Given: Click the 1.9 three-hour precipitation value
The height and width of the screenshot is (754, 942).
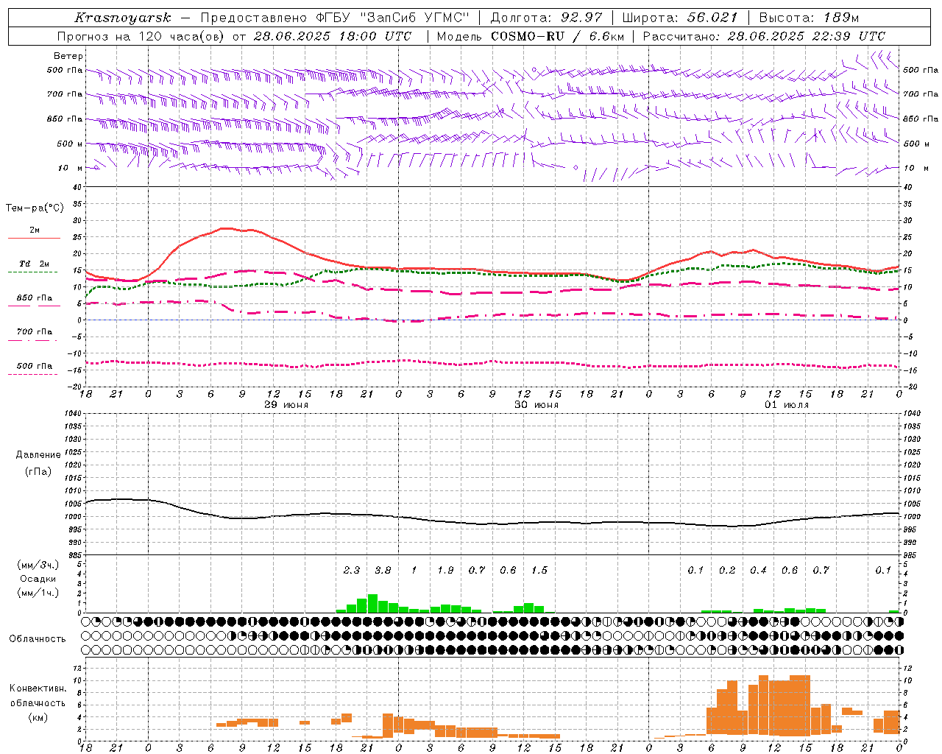Looking at the screenshot, I should pyautogui.click(x=445, y=571).
